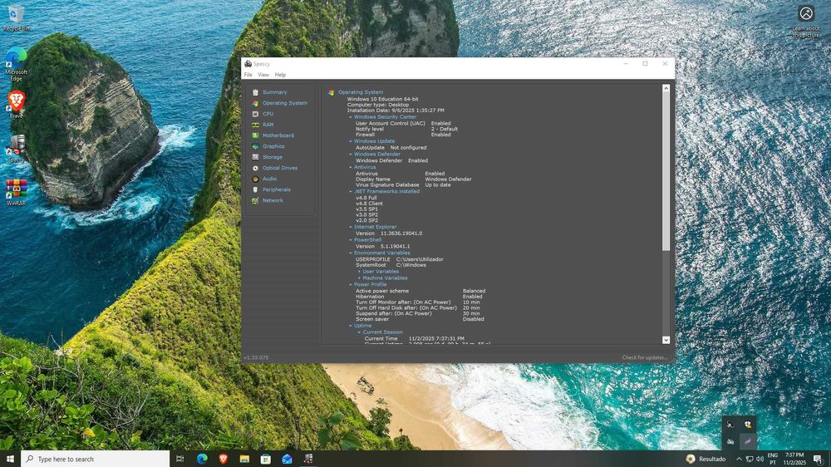831x467 pixels.
Task: Select the Audio speaker icon
Action: [x=255, y=179]
